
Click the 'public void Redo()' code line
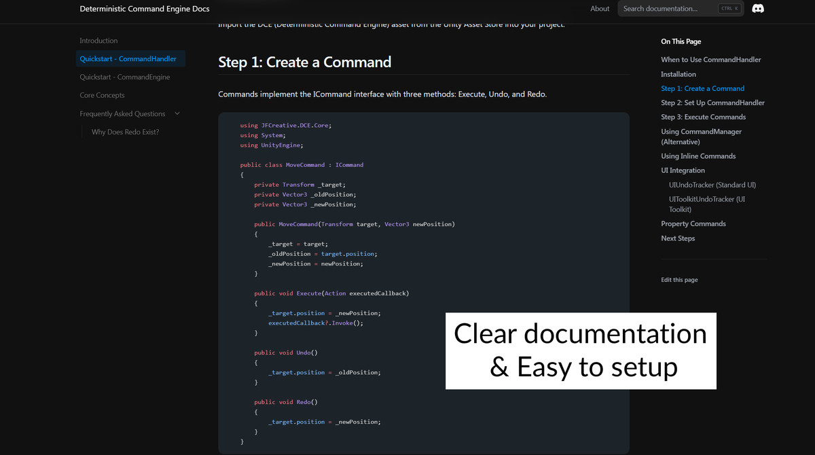click(x=286, y=402)
